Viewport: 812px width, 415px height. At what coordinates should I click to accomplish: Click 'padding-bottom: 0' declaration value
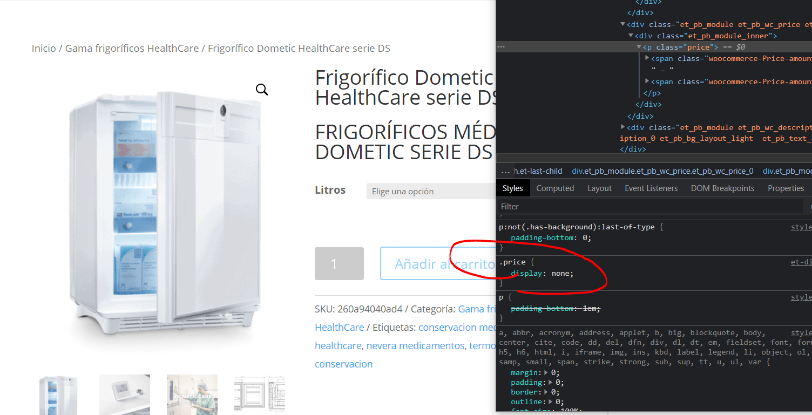pyautogui.click(x=585, y=237)
